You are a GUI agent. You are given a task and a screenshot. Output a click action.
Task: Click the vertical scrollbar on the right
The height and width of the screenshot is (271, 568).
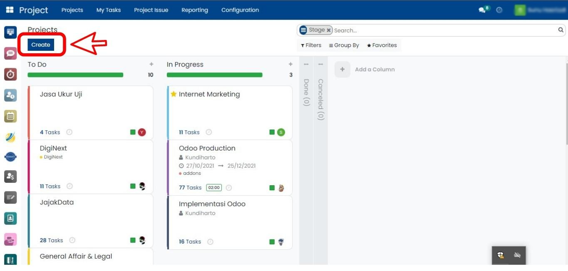[566, 104]
